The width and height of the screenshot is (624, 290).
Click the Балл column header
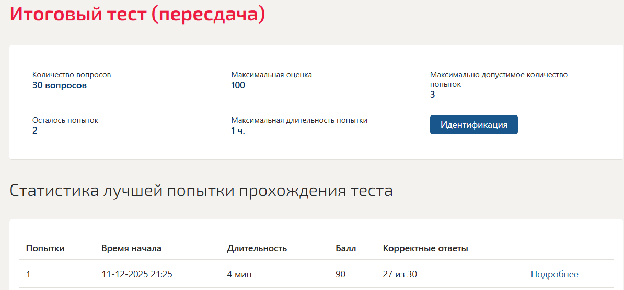(x=346, y=249)
